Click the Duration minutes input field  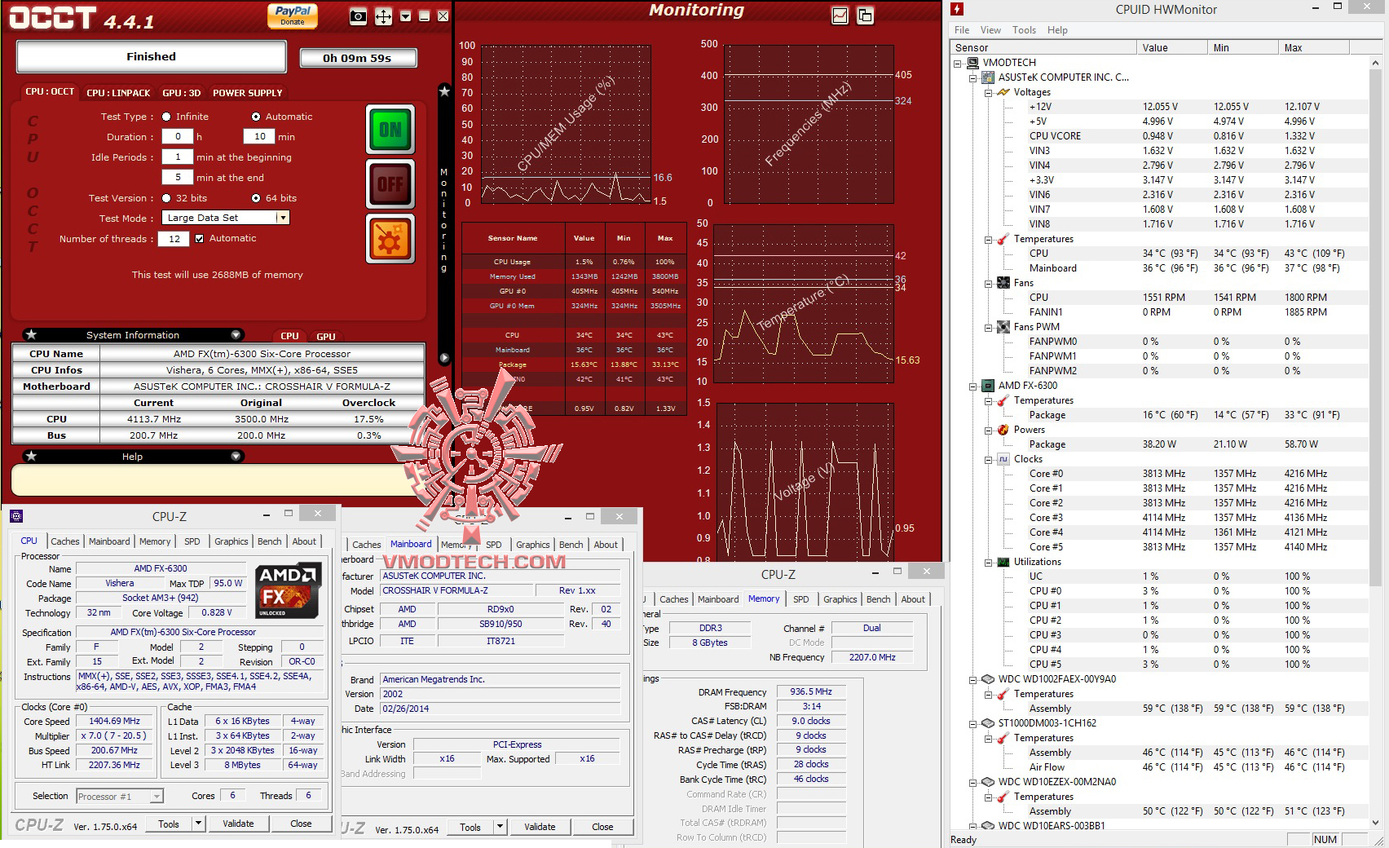click(x=259, y=137)
